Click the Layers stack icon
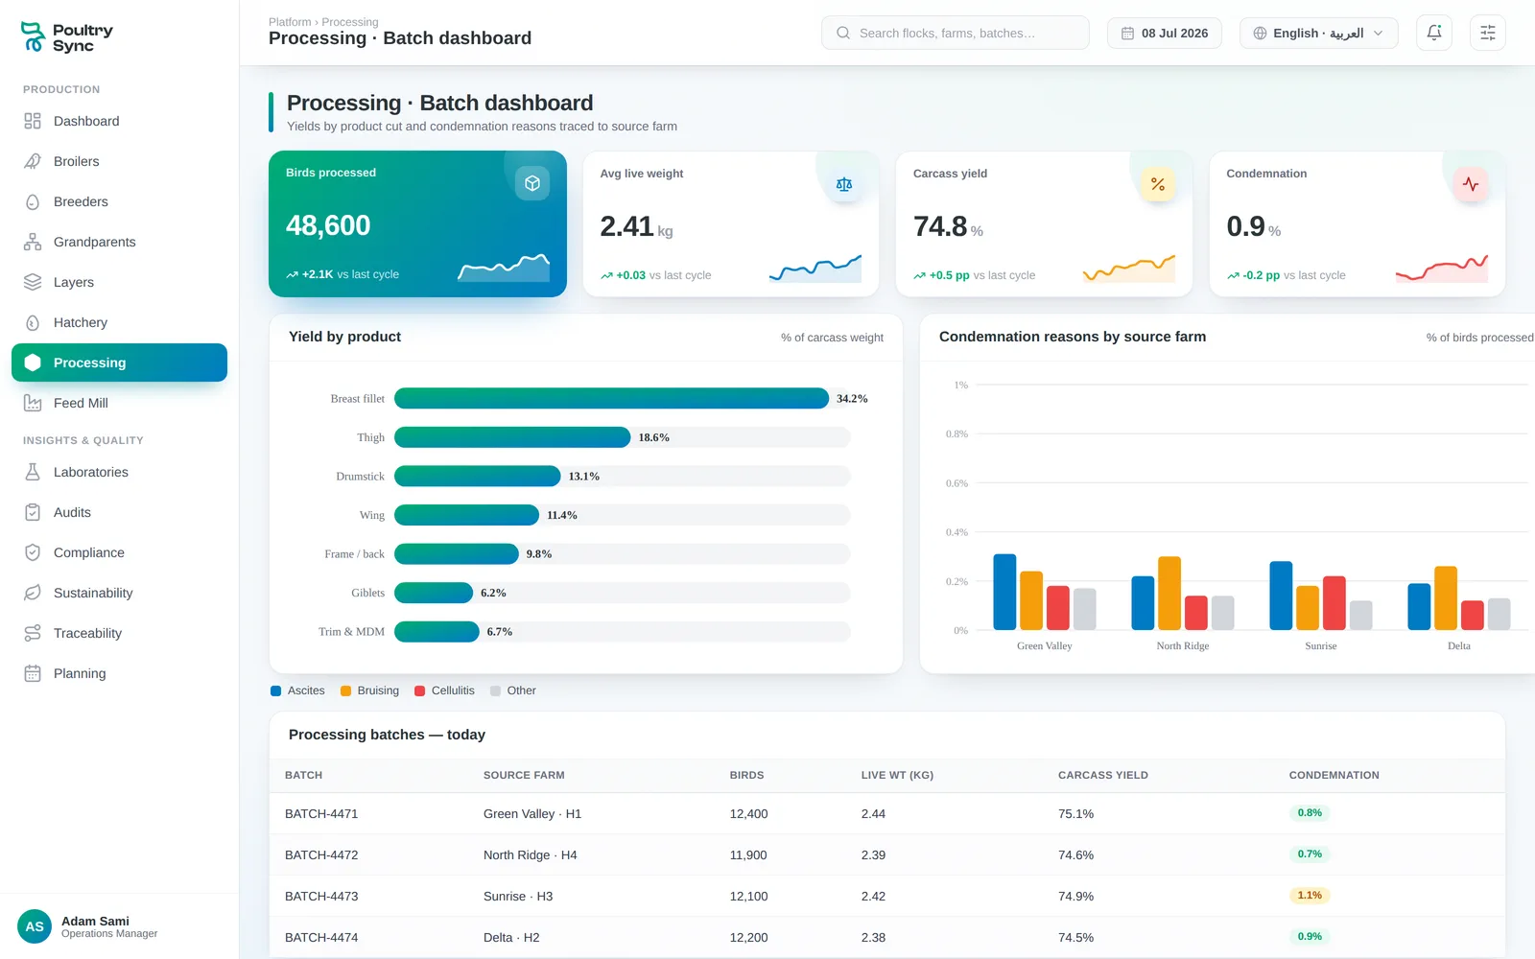This screenshot has width=1535, height=959. (x=33, y=282)
